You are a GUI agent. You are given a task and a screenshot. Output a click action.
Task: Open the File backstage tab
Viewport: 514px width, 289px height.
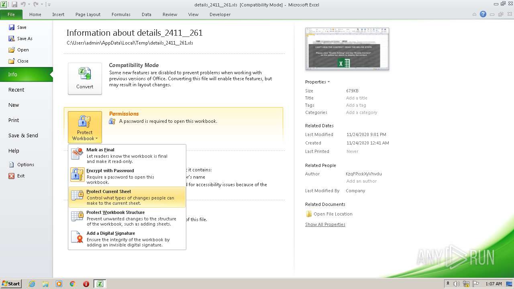(11, 14)
